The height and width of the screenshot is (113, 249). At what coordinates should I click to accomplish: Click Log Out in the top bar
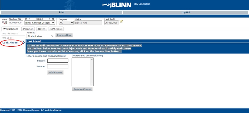click(185, 12)
